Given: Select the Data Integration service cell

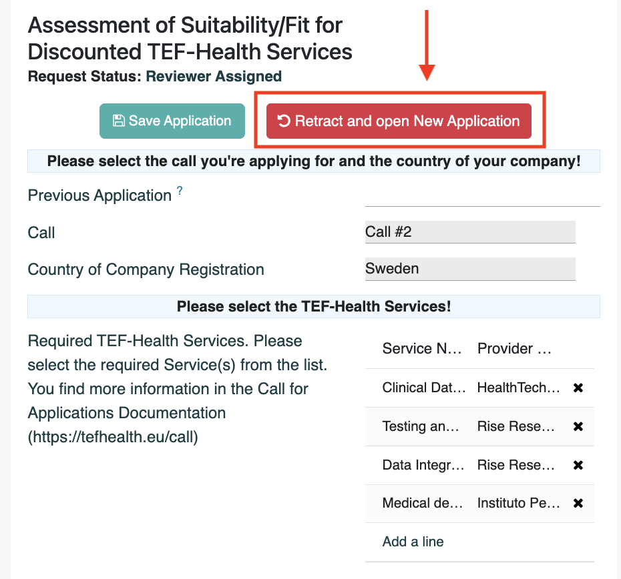Looking at the screenshot, I should [x=423, y=465].
